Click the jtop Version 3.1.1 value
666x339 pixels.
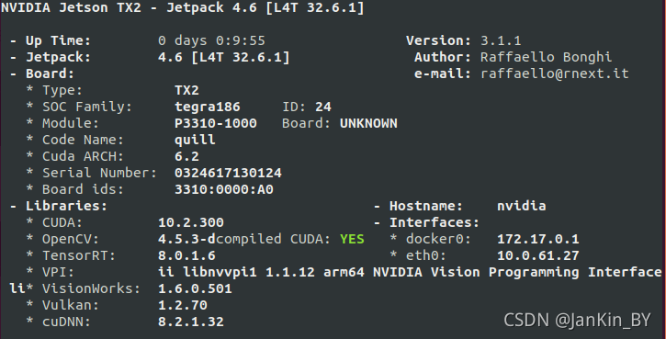point(501,40)
